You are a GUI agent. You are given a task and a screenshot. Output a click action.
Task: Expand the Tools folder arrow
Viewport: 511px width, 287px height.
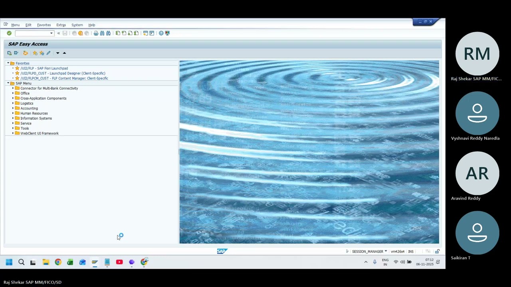pos(13,128)
